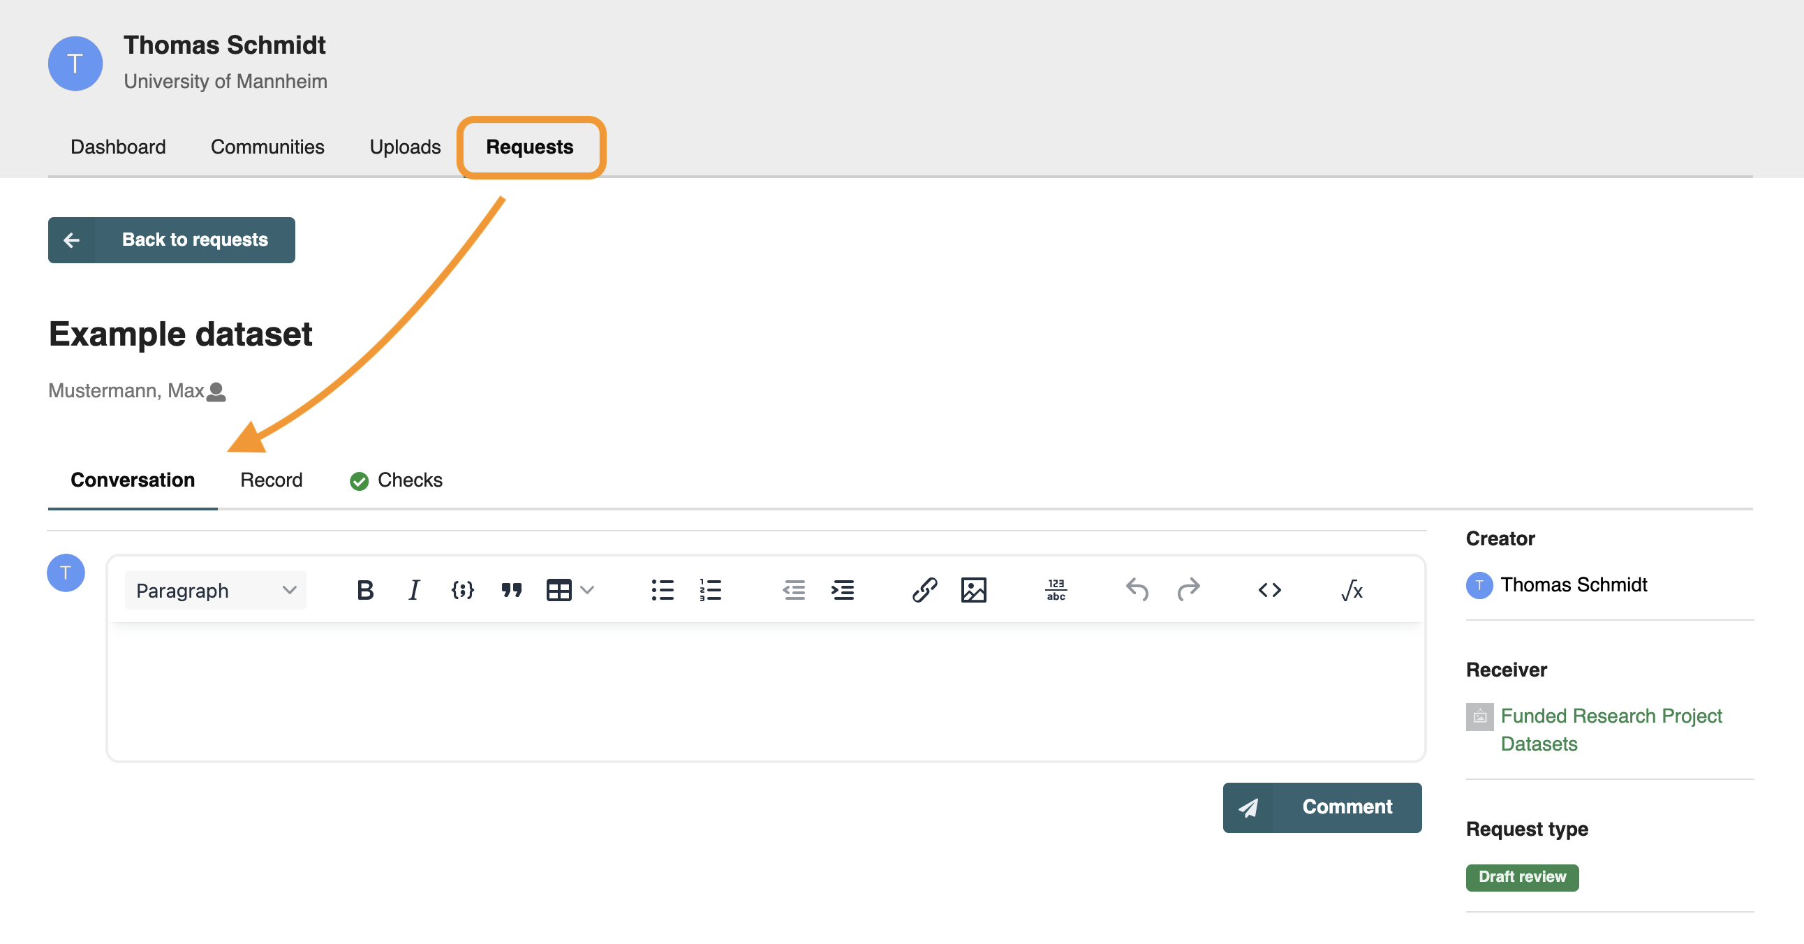The width and height of the screenshot is (1804, 944).
Task: Insert a math formula
Action: coord(1352,591)
